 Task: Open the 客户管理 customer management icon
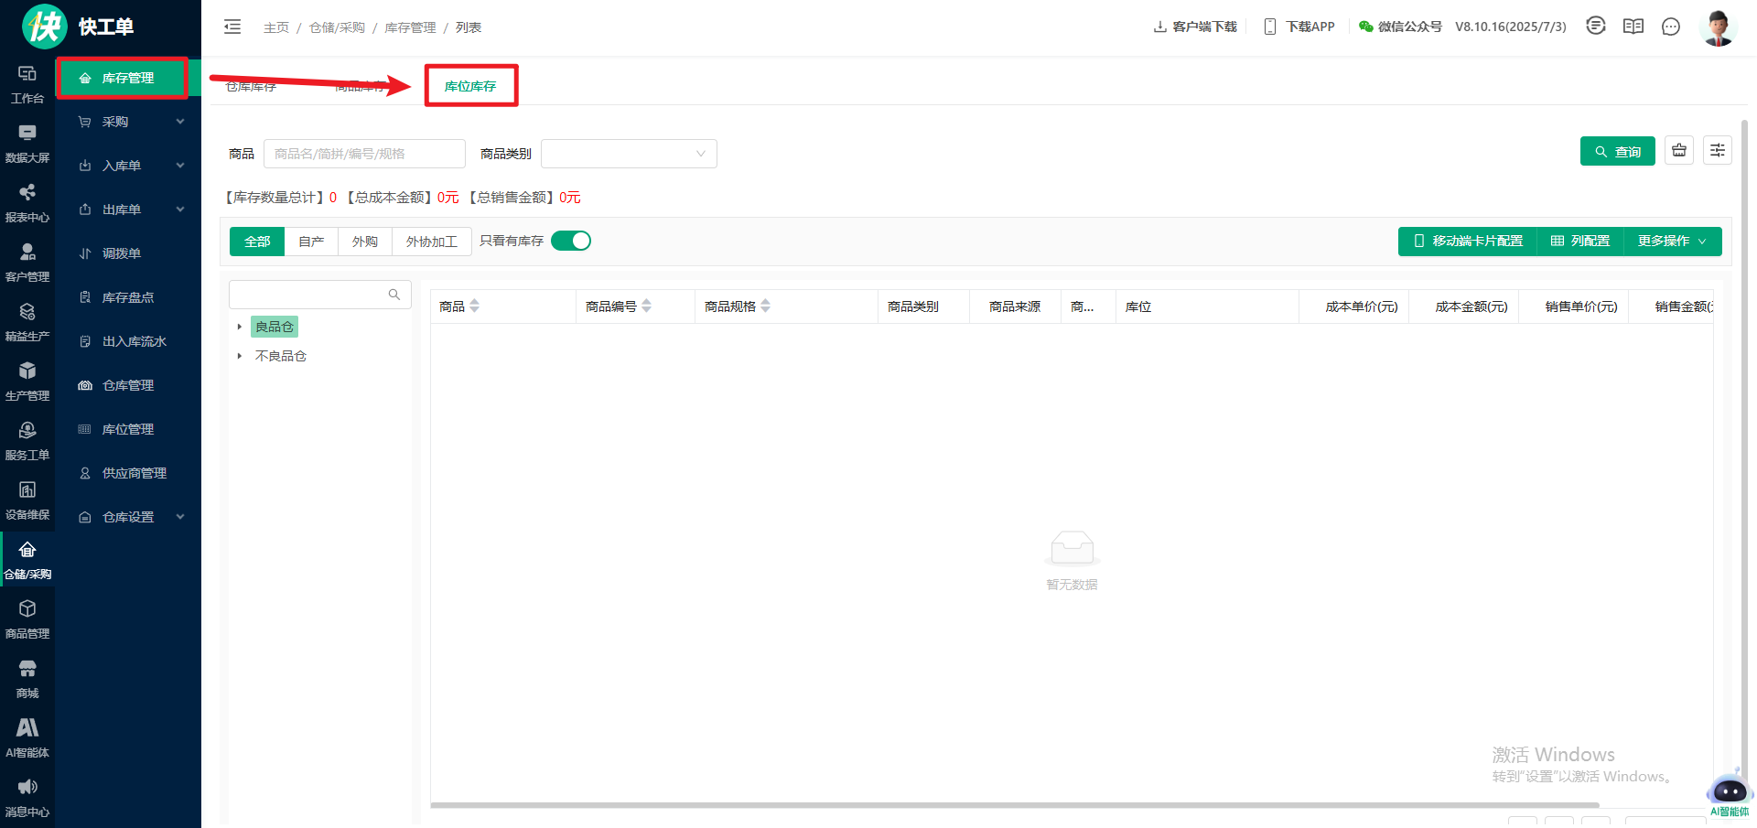click(27, 263)
